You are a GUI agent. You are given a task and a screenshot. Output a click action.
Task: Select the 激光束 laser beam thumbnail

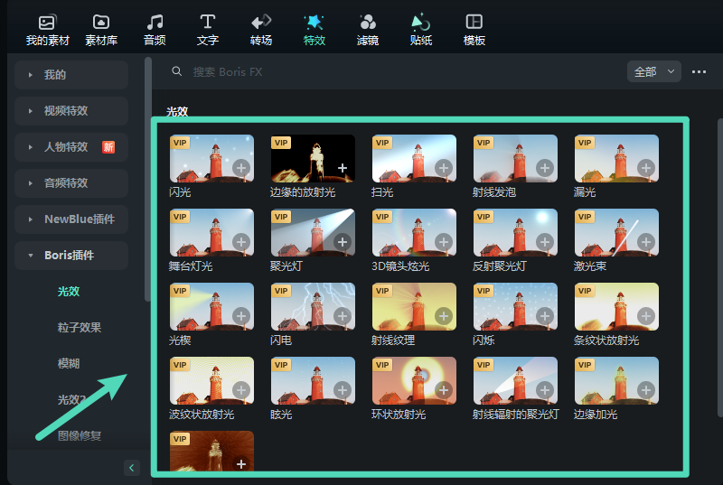tap(616, 232)
